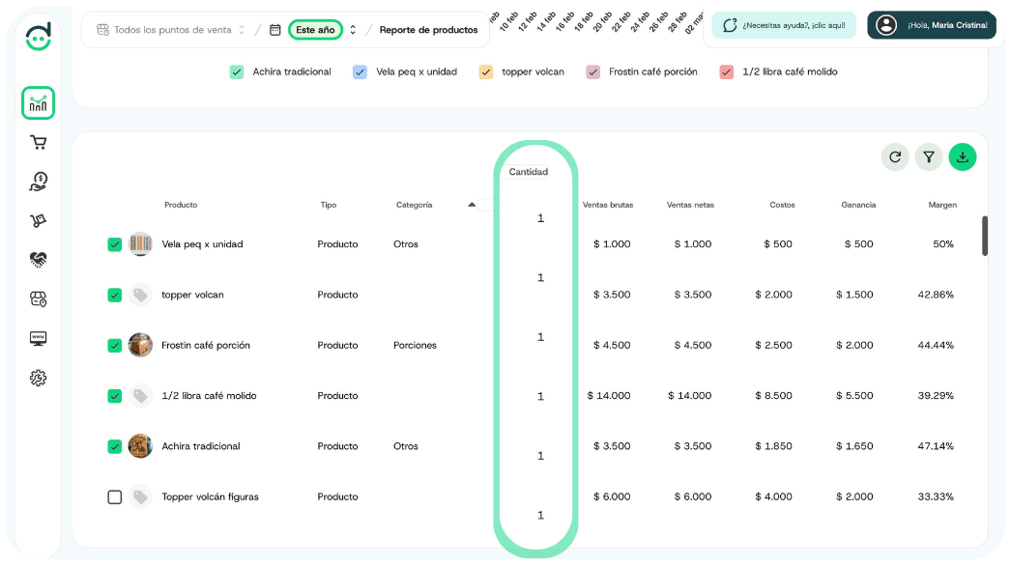The image size is (1010, 566).
Task: Toggle the Achira tradicional legend swatch
Action: pos(237,71)
